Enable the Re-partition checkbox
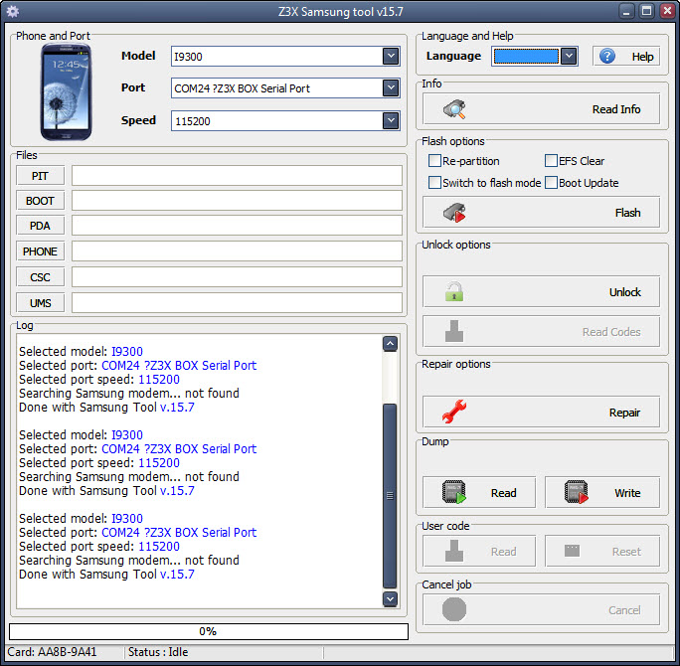Viewport: 680px width, 666px height. coord(434,161)
